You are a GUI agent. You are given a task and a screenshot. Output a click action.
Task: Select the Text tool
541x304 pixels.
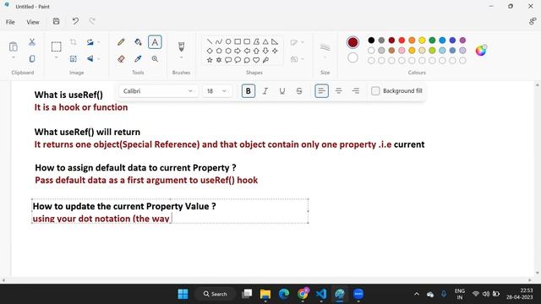[x=155, y=42]
